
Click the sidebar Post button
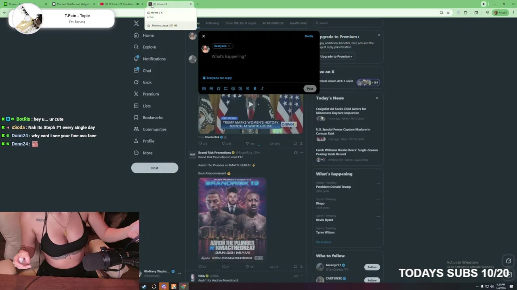click(x=155, y=168)
